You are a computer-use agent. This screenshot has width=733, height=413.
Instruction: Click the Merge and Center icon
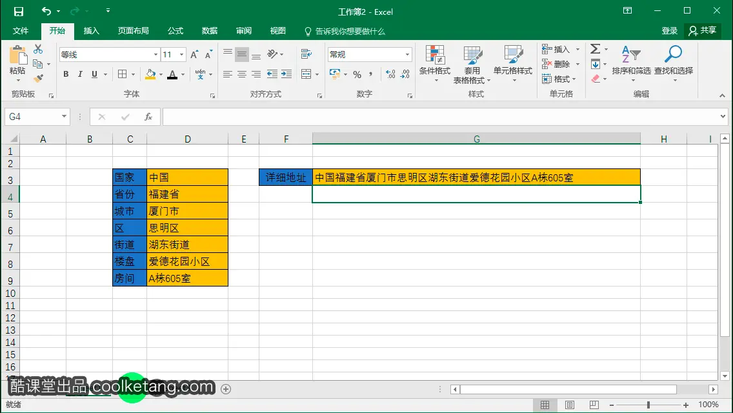pyautogui.click(x=306, y=74)
